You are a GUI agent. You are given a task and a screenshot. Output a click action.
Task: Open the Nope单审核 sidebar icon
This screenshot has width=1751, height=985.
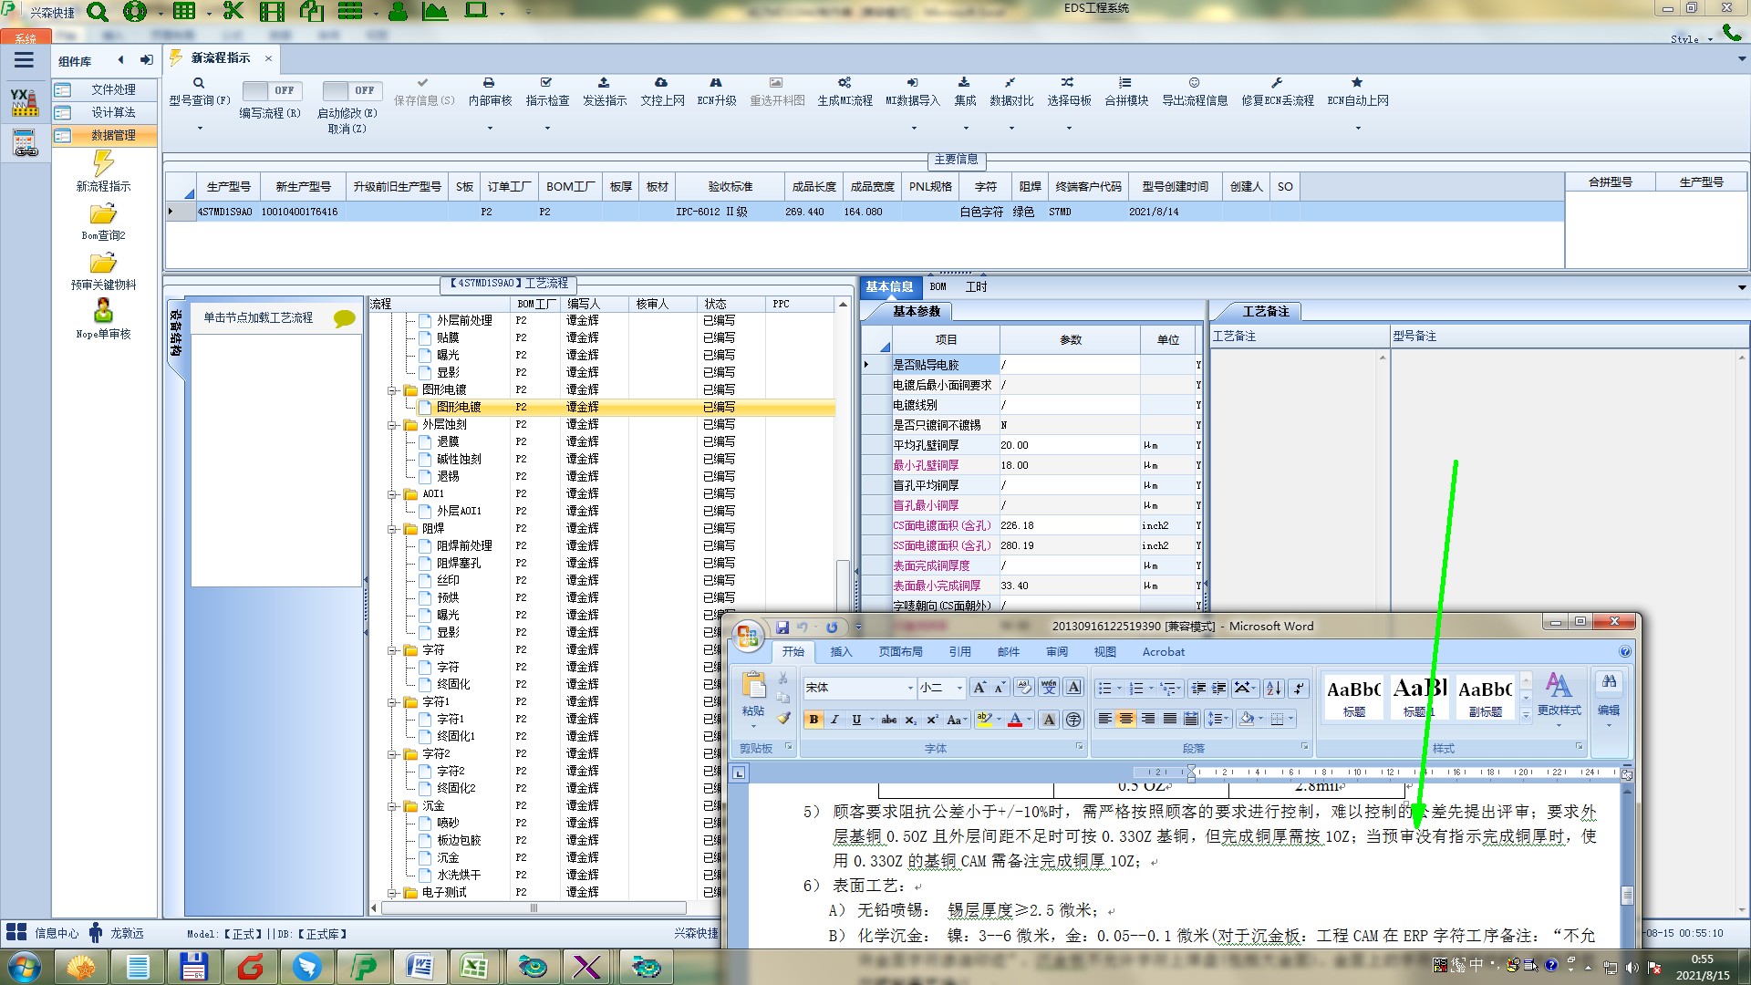point(103,312)
